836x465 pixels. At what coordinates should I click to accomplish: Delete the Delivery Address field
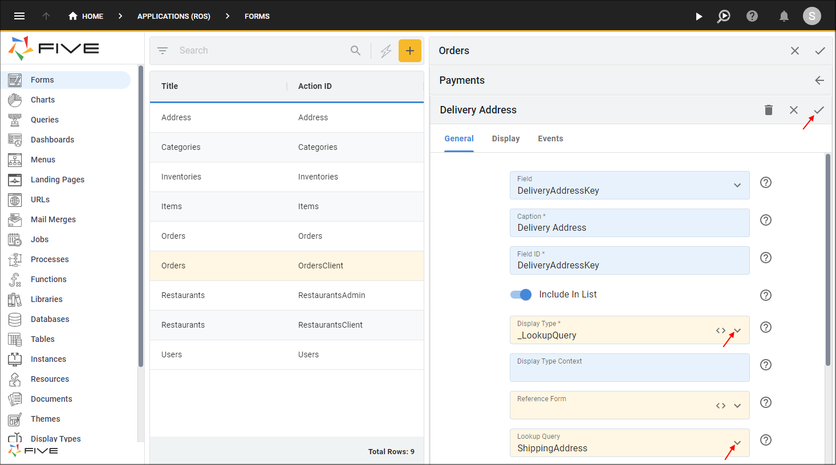click(769, 110)
